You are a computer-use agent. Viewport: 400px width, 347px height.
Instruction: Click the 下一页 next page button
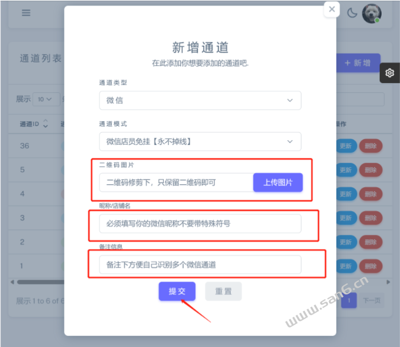pos(371,300)
